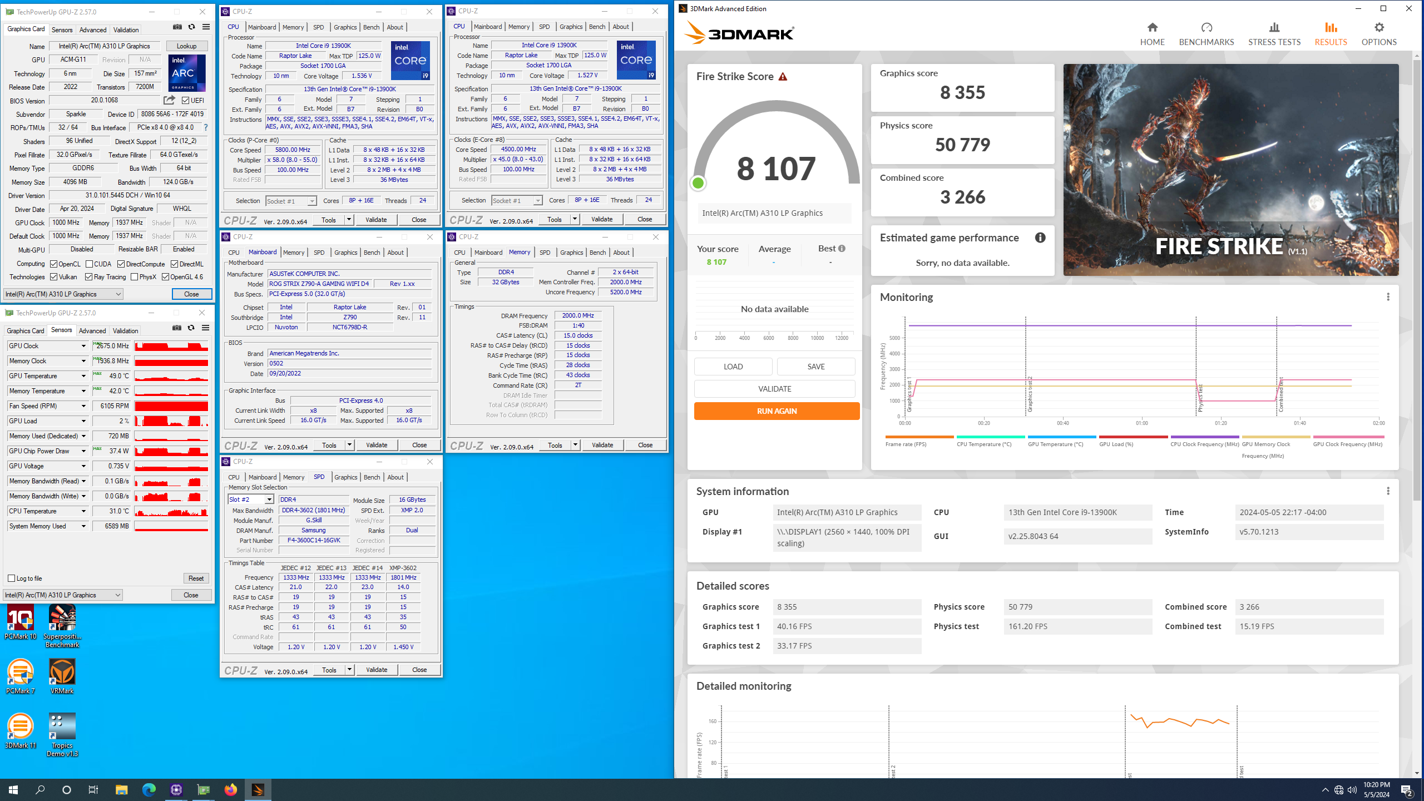Screen dimensions: 1424x801
Task: Select Bench tab in top-left CPU-Z window
Action: point(371,27)
